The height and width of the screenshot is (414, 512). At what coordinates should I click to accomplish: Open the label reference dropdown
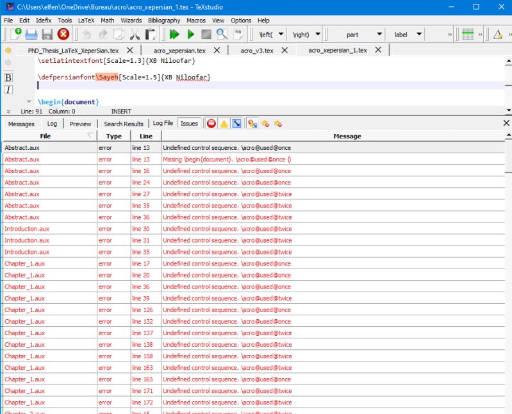[x=419, y=34]
